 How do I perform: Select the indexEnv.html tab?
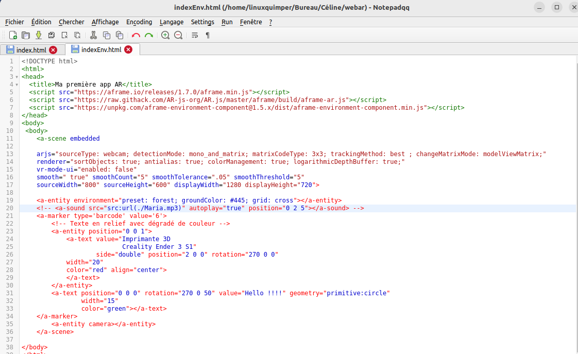point(102,49)
